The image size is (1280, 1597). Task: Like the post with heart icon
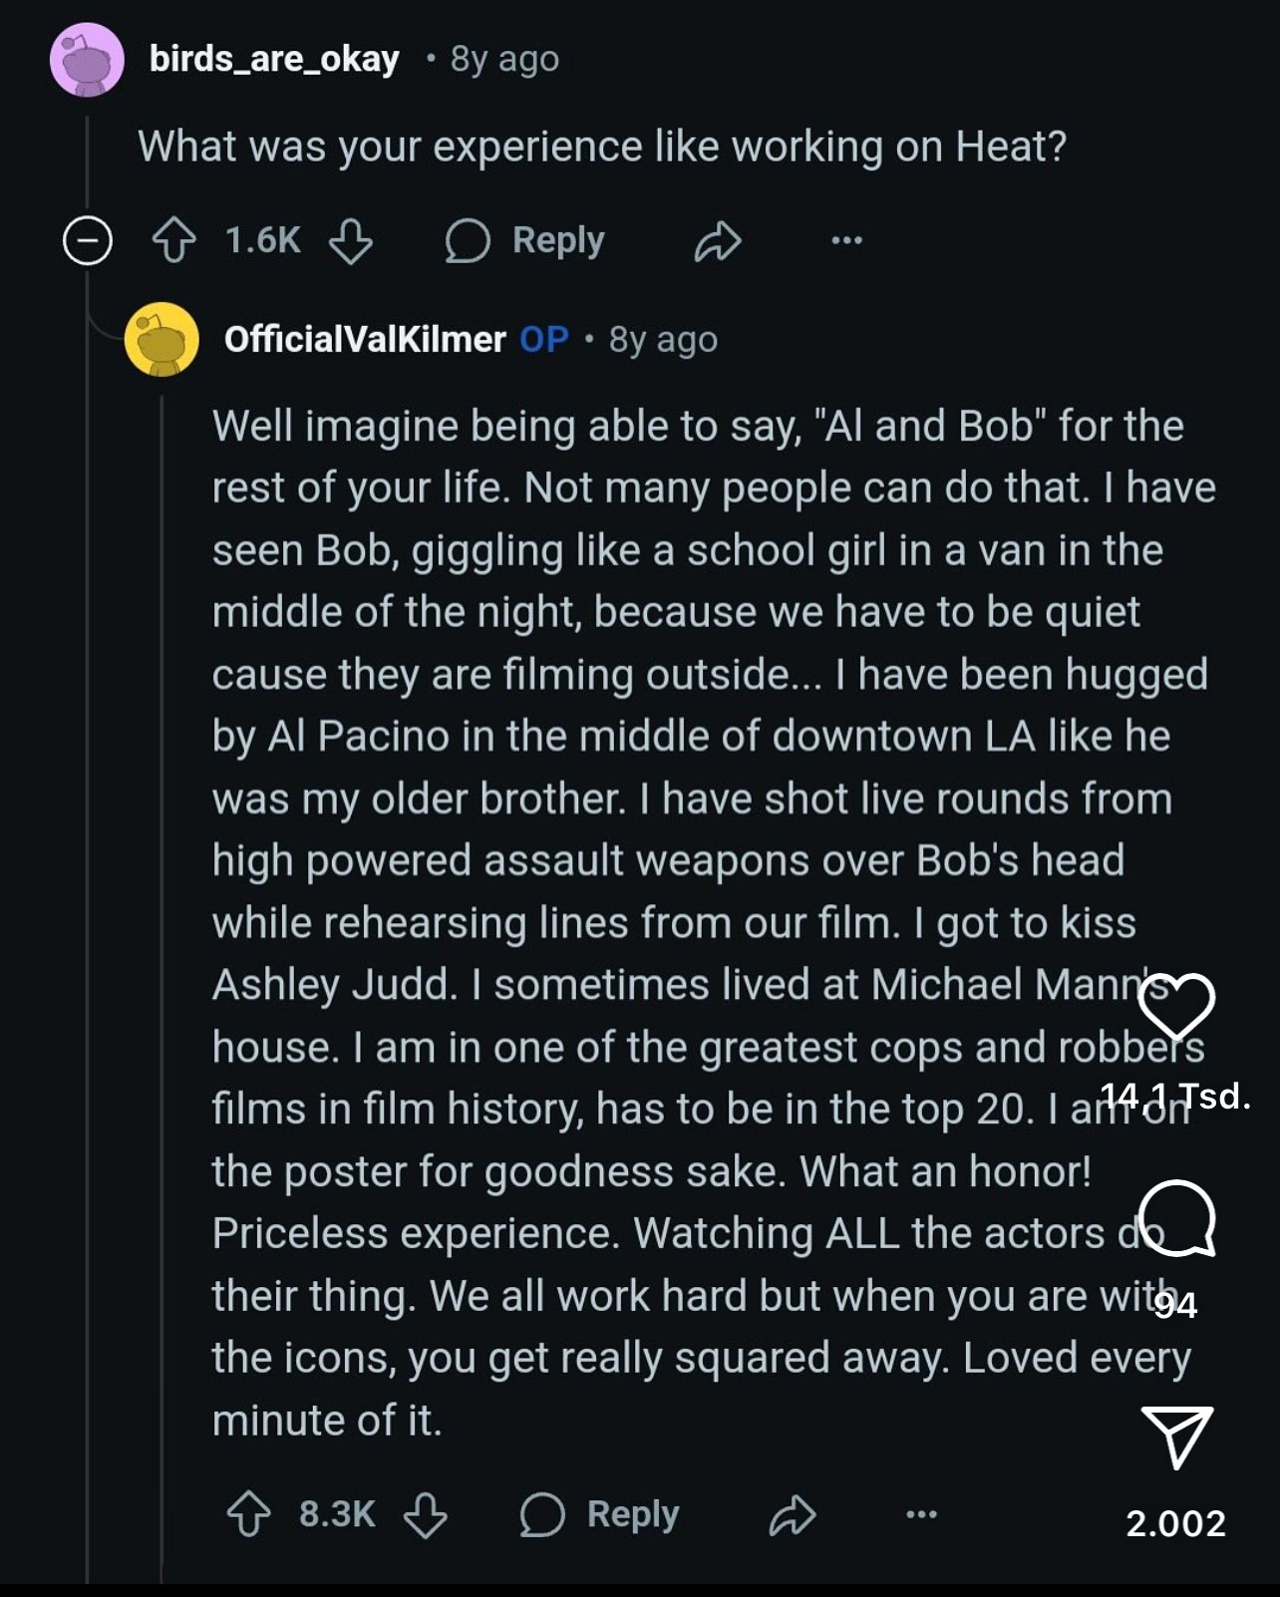click(x=1176, y=1007)
